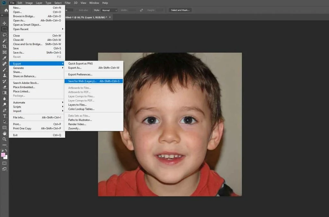Choose Export As... in submenu

(94, 68)
